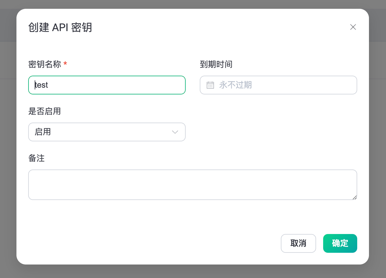The image size is (386, 278).
Task: Click the 到期时间 field label
Action: point(216,64)
